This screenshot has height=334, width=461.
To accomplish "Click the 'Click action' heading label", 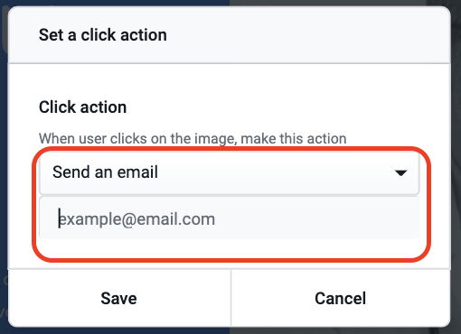I will [x=82, y=107].
